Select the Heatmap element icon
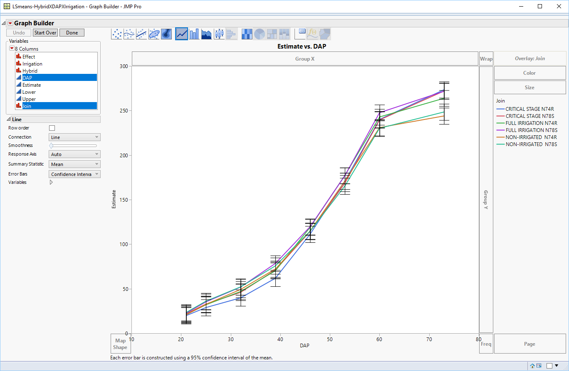This screenshot has width=569, height=371. 247,34
